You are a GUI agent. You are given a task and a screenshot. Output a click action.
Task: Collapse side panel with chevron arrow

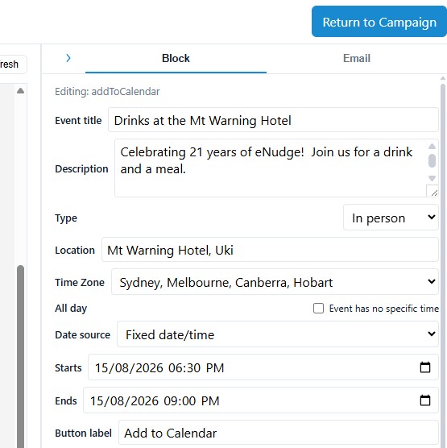[x=68, y=58]
